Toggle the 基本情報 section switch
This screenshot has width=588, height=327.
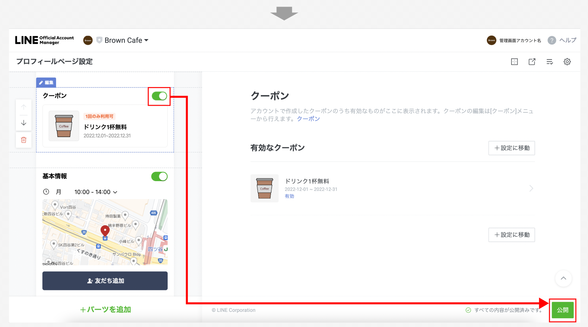[x=159, y=177]
